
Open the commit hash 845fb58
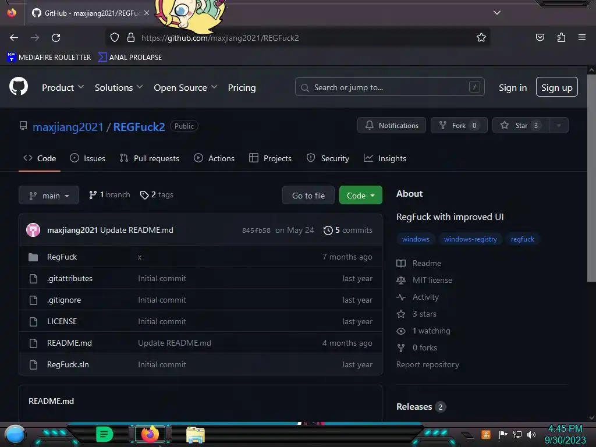point(256,230)
